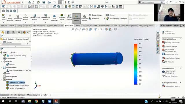Click Zoom to Fit icon
Screen dimensions: 185x104
pos(73,29)
